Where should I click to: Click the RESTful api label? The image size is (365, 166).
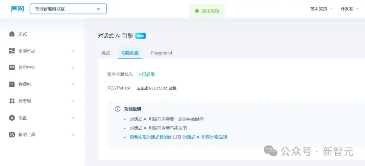pos(119,88)
